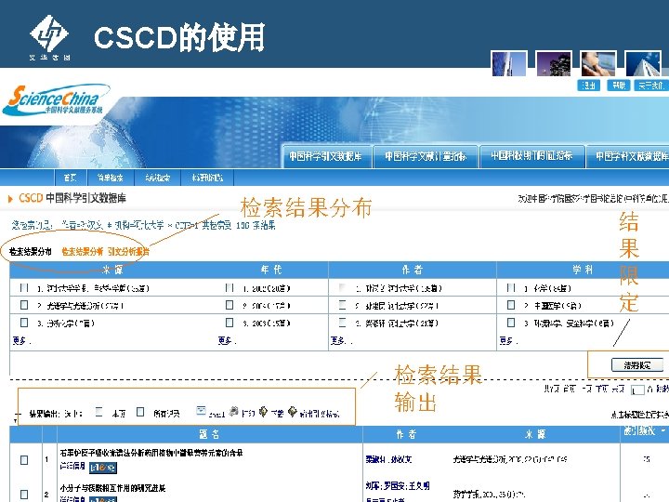The image size is (669, 502).
Task: Check the first subject (学科) checkbox
Action: pos(511,287)
